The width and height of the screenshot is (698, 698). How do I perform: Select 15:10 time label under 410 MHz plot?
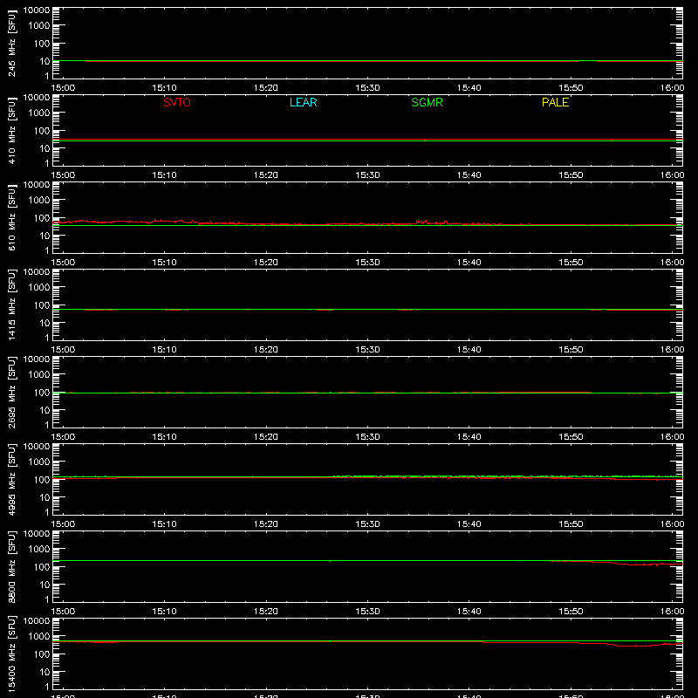tap(165, 175)
